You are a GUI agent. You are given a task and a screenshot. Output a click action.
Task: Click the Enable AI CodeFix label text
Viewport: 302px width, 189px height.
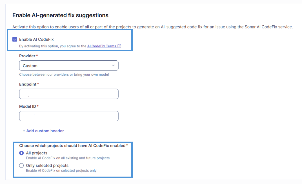[x=36, y=39]
